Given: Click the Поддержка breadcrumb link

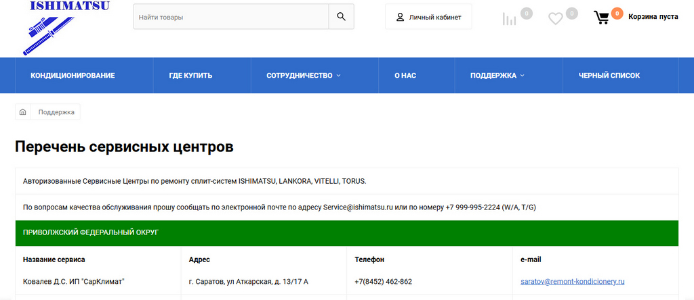Looking at the screenshot, I should (56, 112).
